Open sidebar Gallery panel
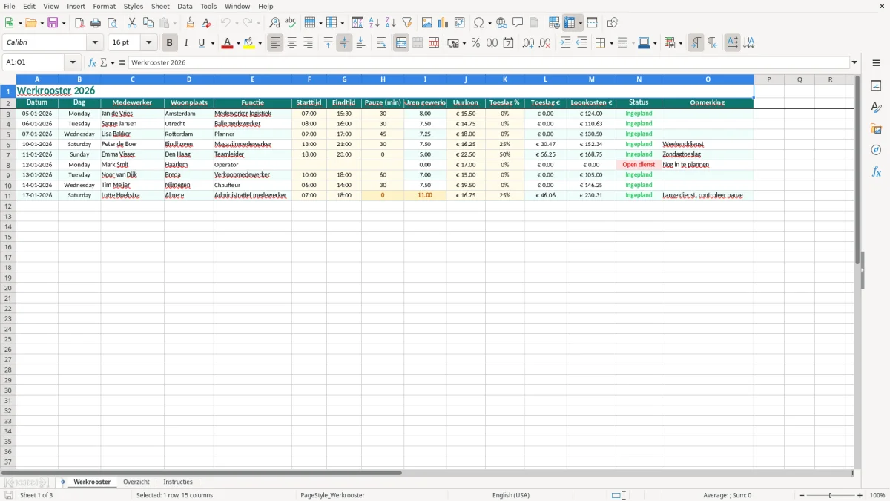The width and height of the screenshot is (890, 501). [x=876, y=129]
